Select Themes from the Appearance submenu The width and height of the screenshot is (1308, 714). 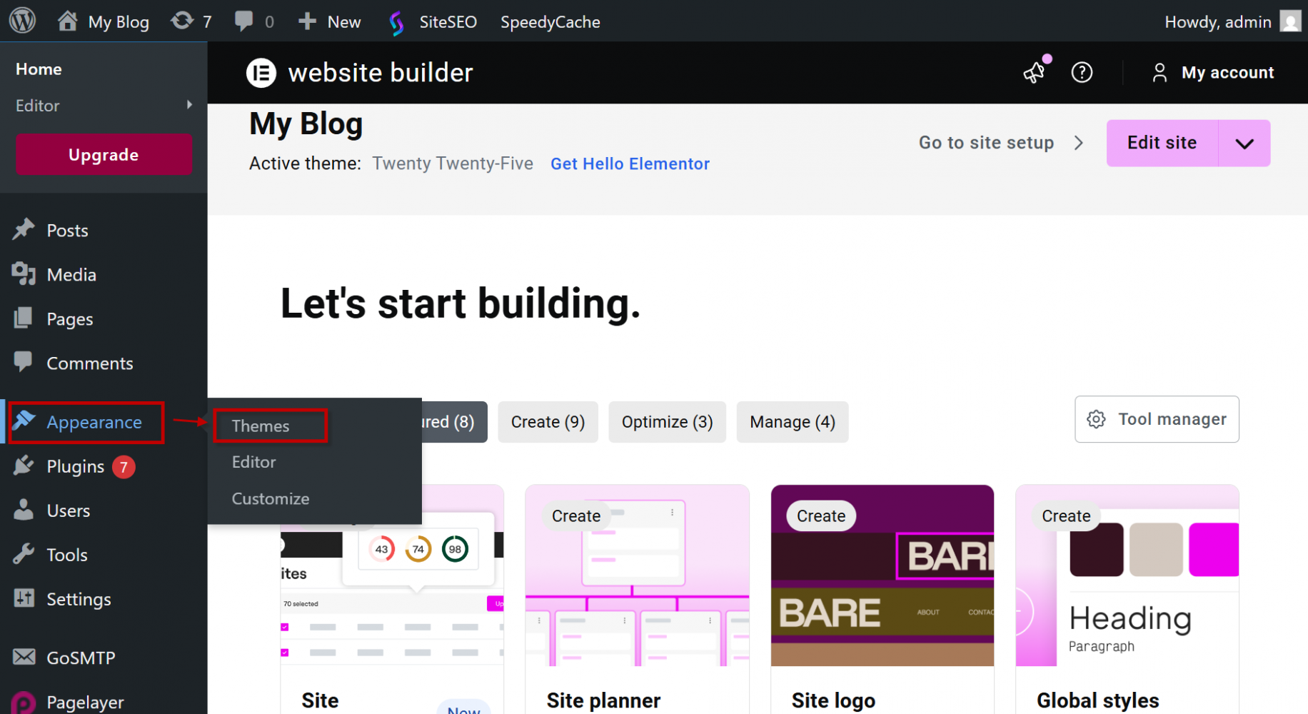click(x=261, y=426)
